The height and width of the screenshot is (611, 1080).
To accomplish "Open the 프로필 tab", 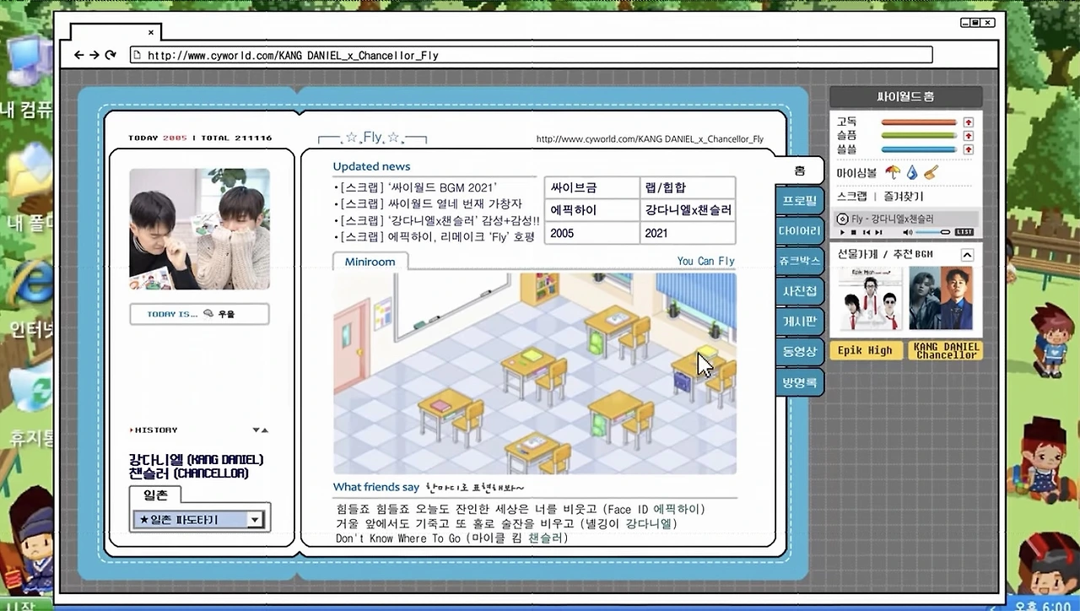I will [799, 201].
